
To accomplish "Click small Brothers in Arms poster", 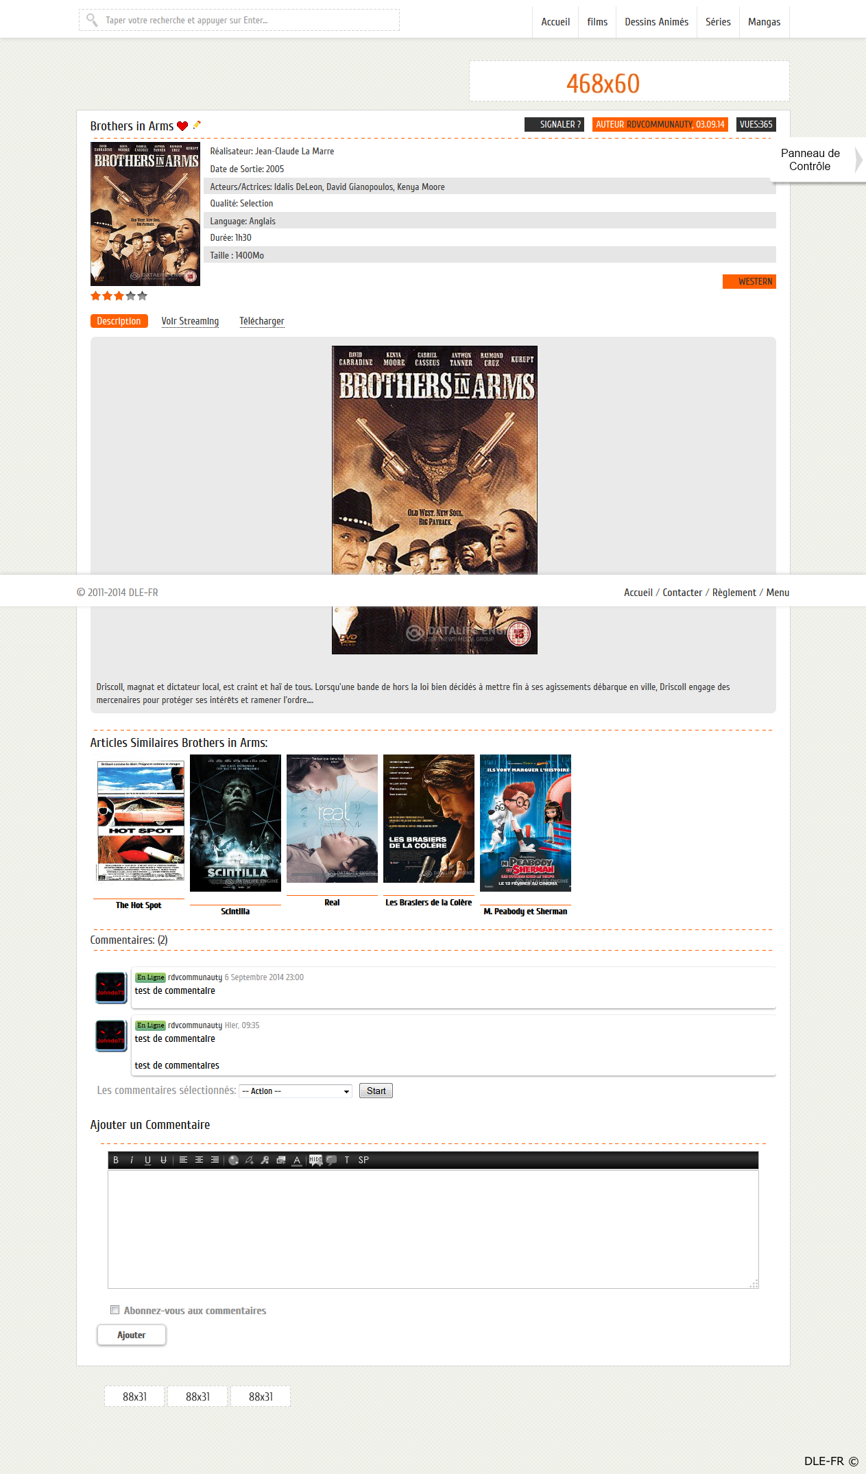I will point(145,214).
